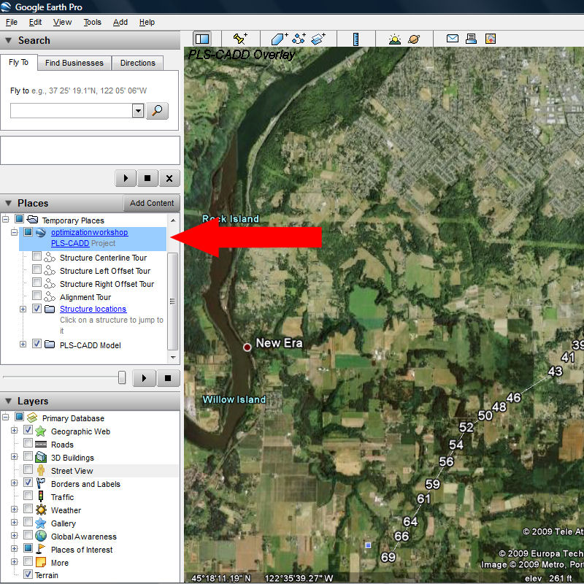
Task: Add a placemark with pushpin icon
Action: click(240, 39)
